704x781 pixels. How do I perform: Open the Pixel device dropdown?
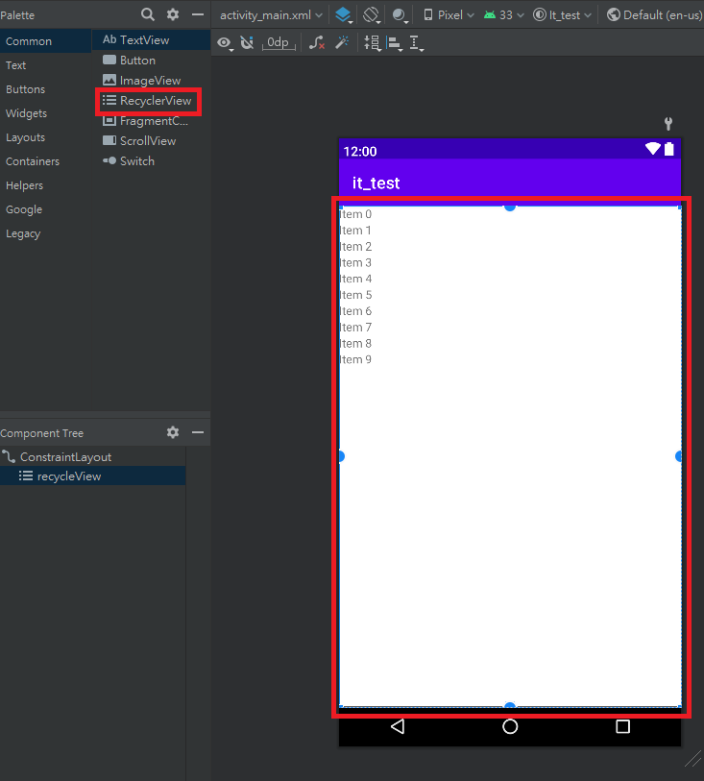pyautogui.click(x=449, y=15)
